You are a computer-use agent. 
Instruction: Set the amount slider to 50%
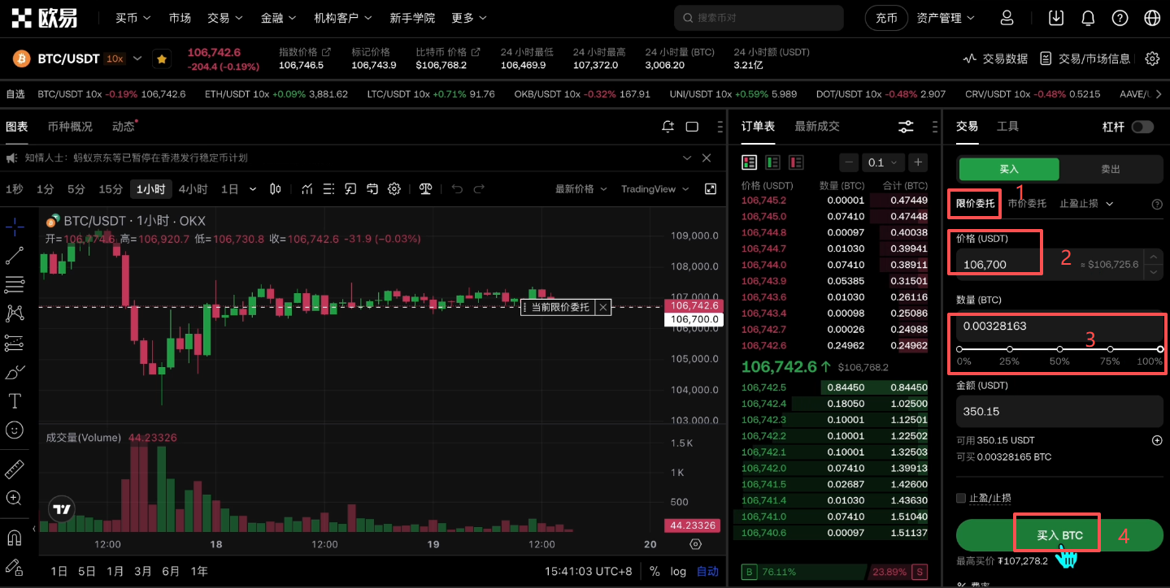pos(1059,349)
